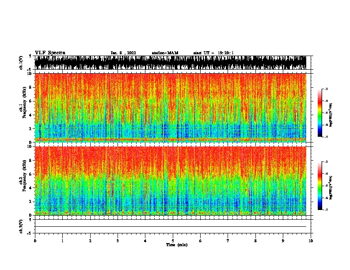Screen dimensions: 350x270
Task: Click the date text "Jan. 8, 2022"
Action: click(123, 53)
